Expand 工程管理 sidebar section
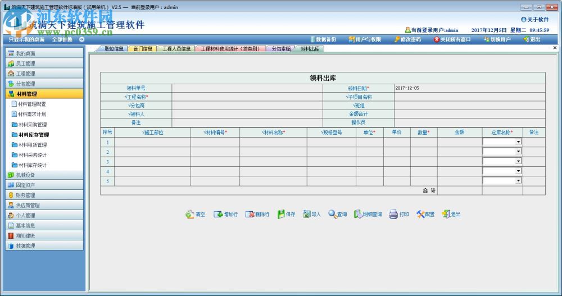The height and width of the screenshot is (296, 562). point(44,74)
